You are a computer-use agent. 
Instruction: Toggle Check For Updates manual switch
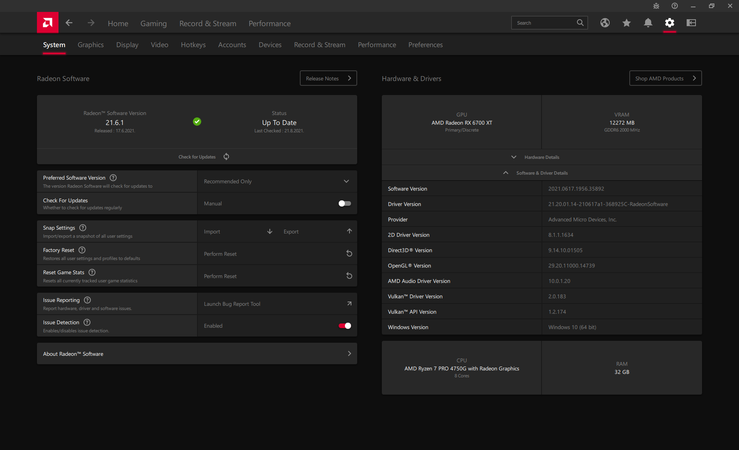click(344, 203)
